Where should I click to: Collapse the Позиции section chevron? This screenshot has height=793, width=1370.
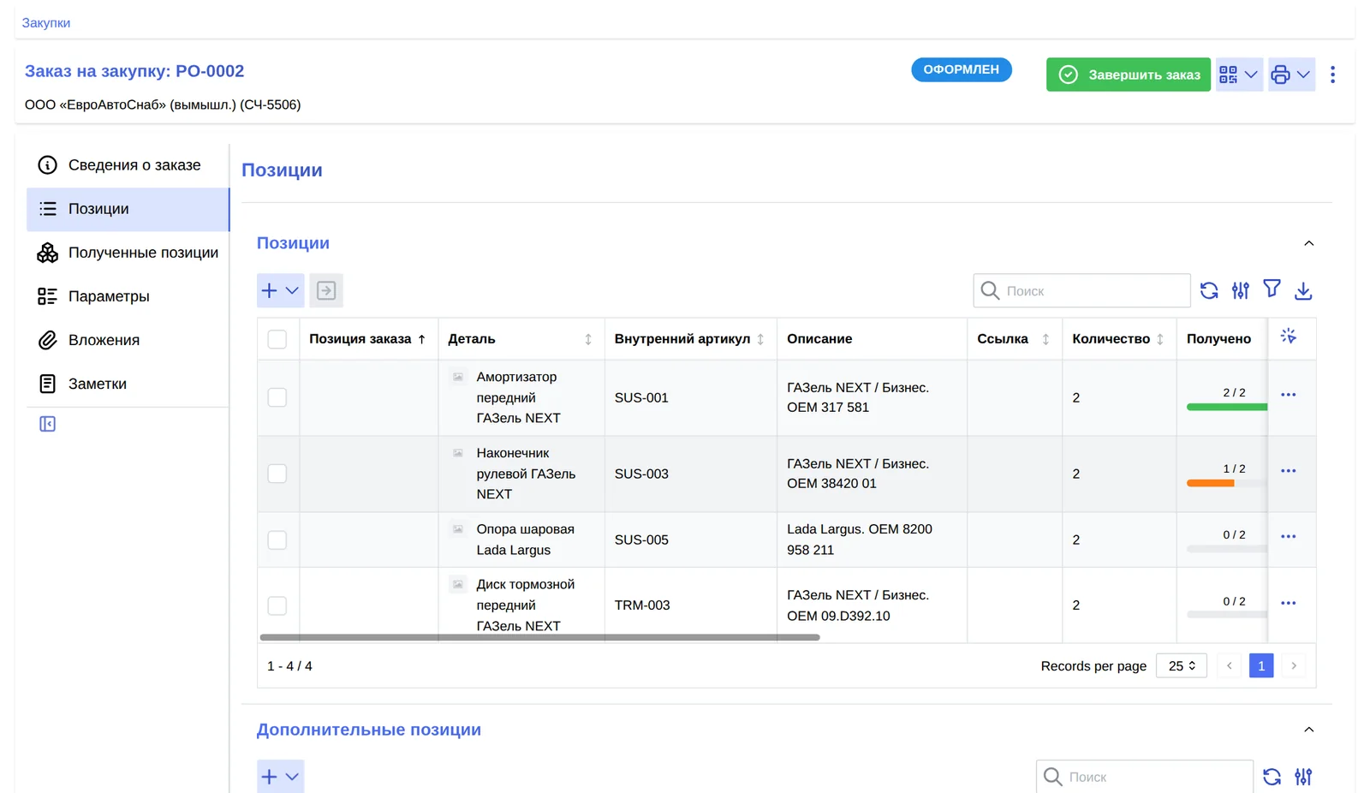(1309, 244)
